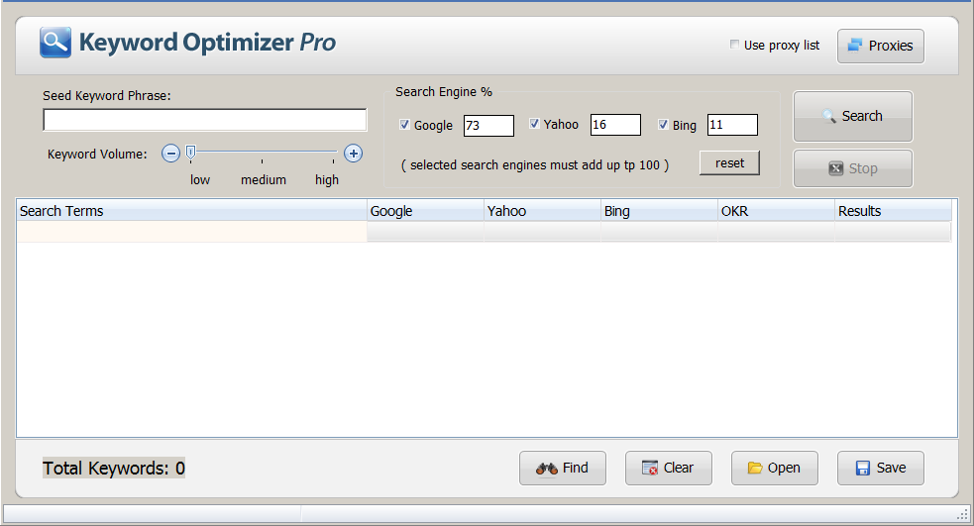Click the Yahoo percentage field showing 16
974x526 pixels.
coord(615,125)
